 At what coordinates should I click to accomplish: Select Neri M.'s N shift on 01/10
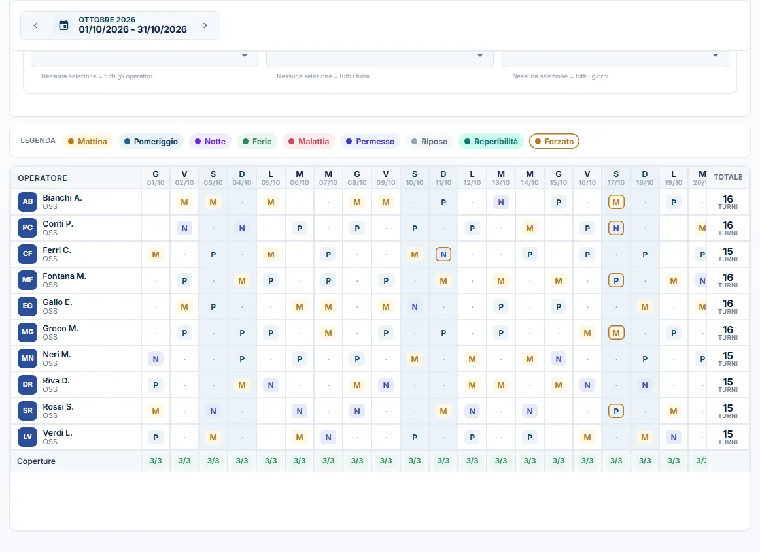[156, 359]
